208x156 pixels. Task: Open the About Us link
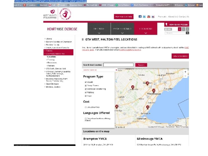172,16
